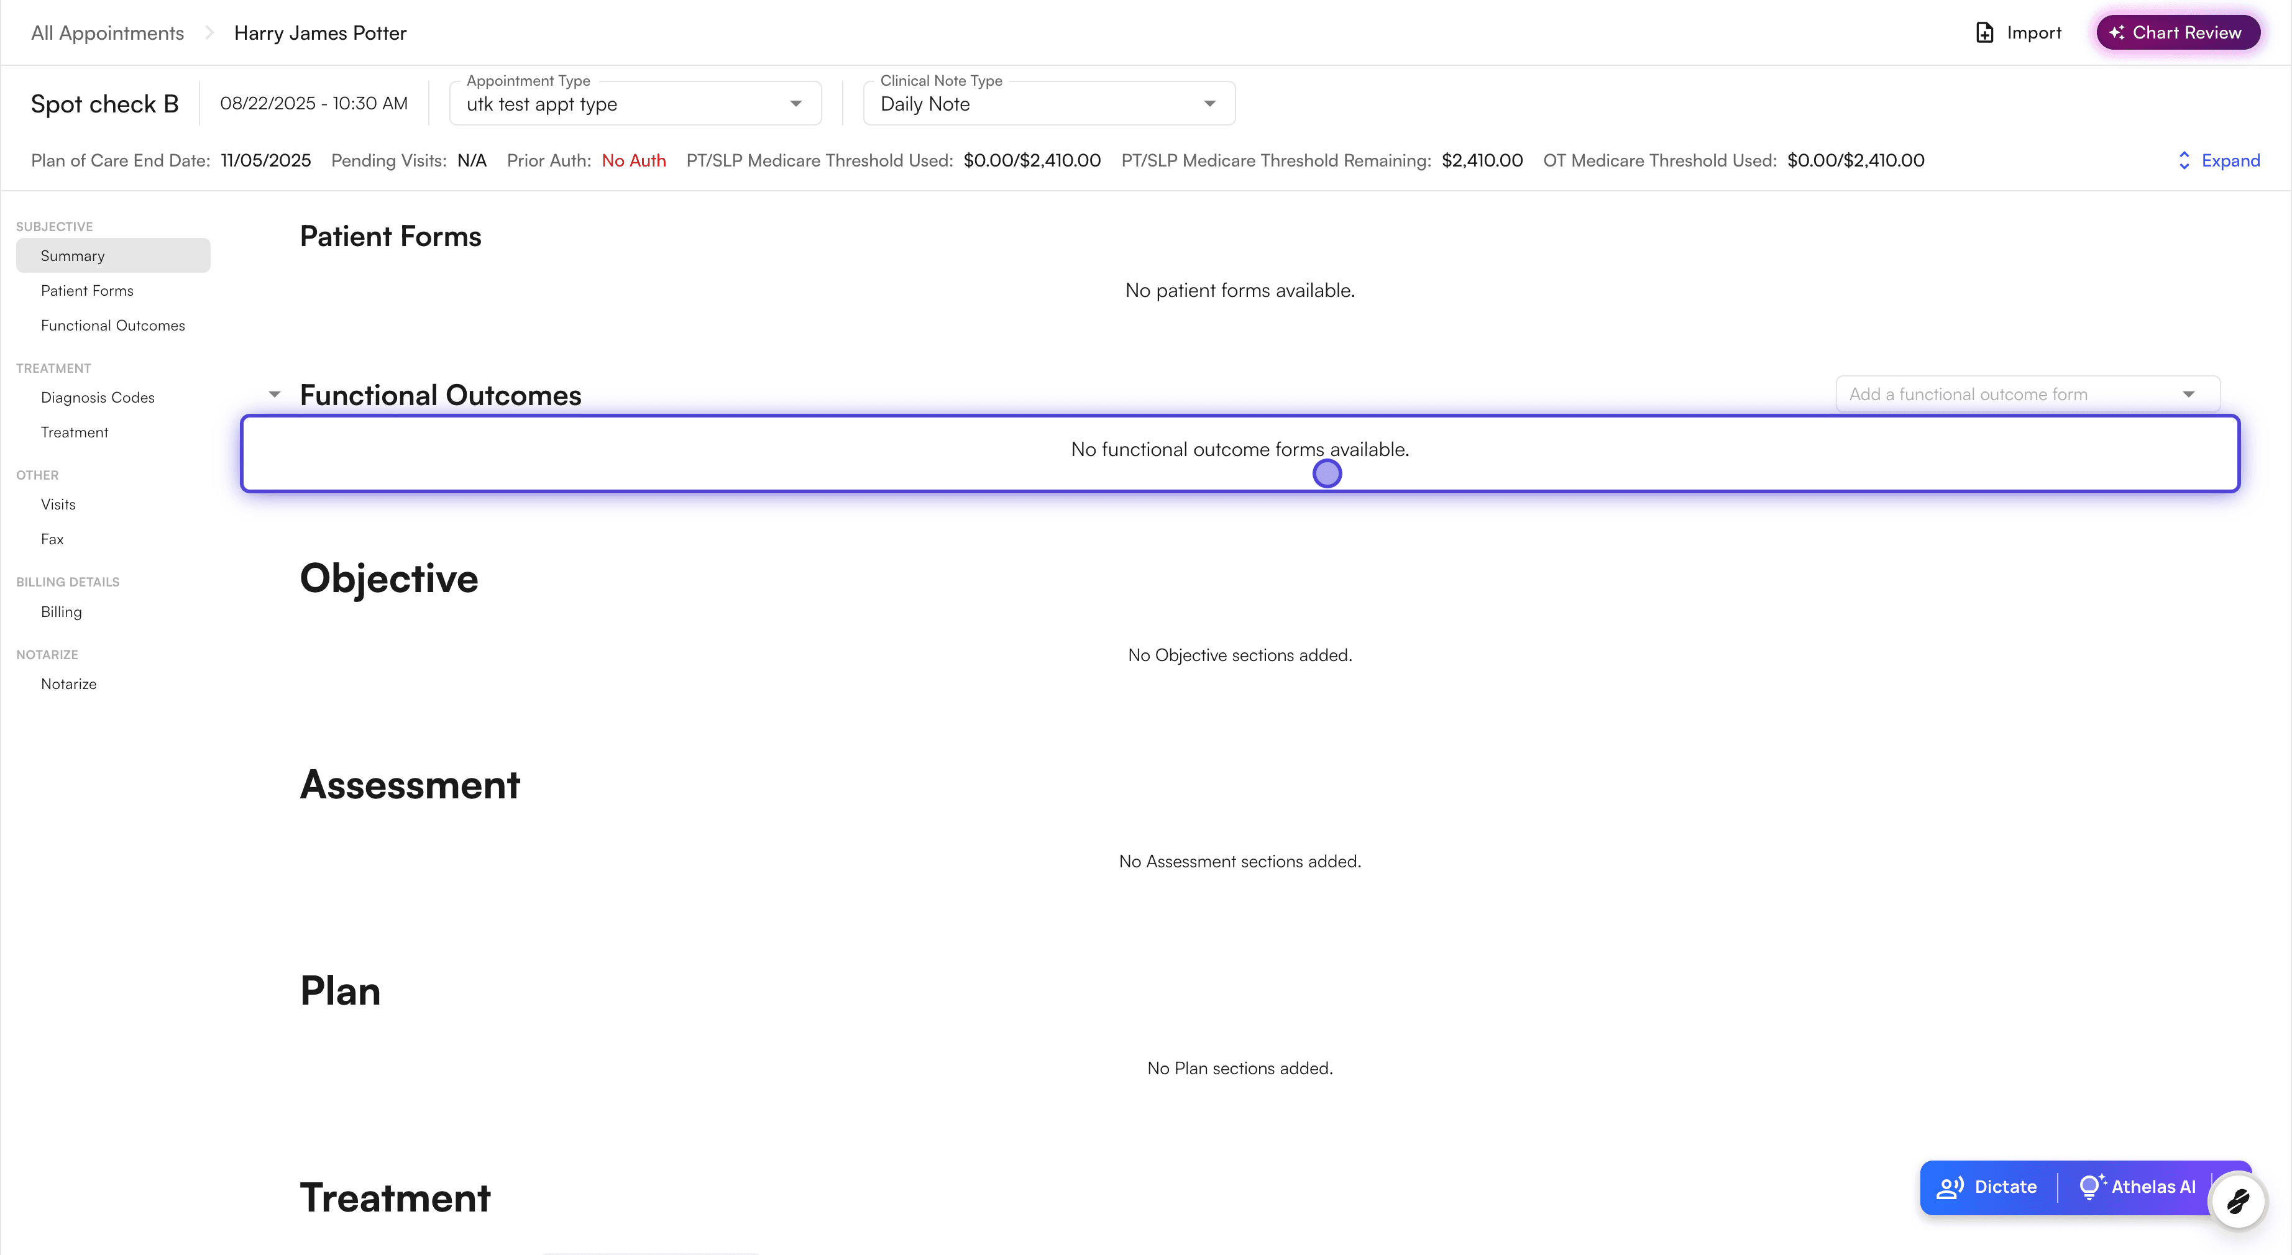Jump to Notarize in sidebar
The width and height of the screenshot is (2292, 1255).
[x=68, y=684]
